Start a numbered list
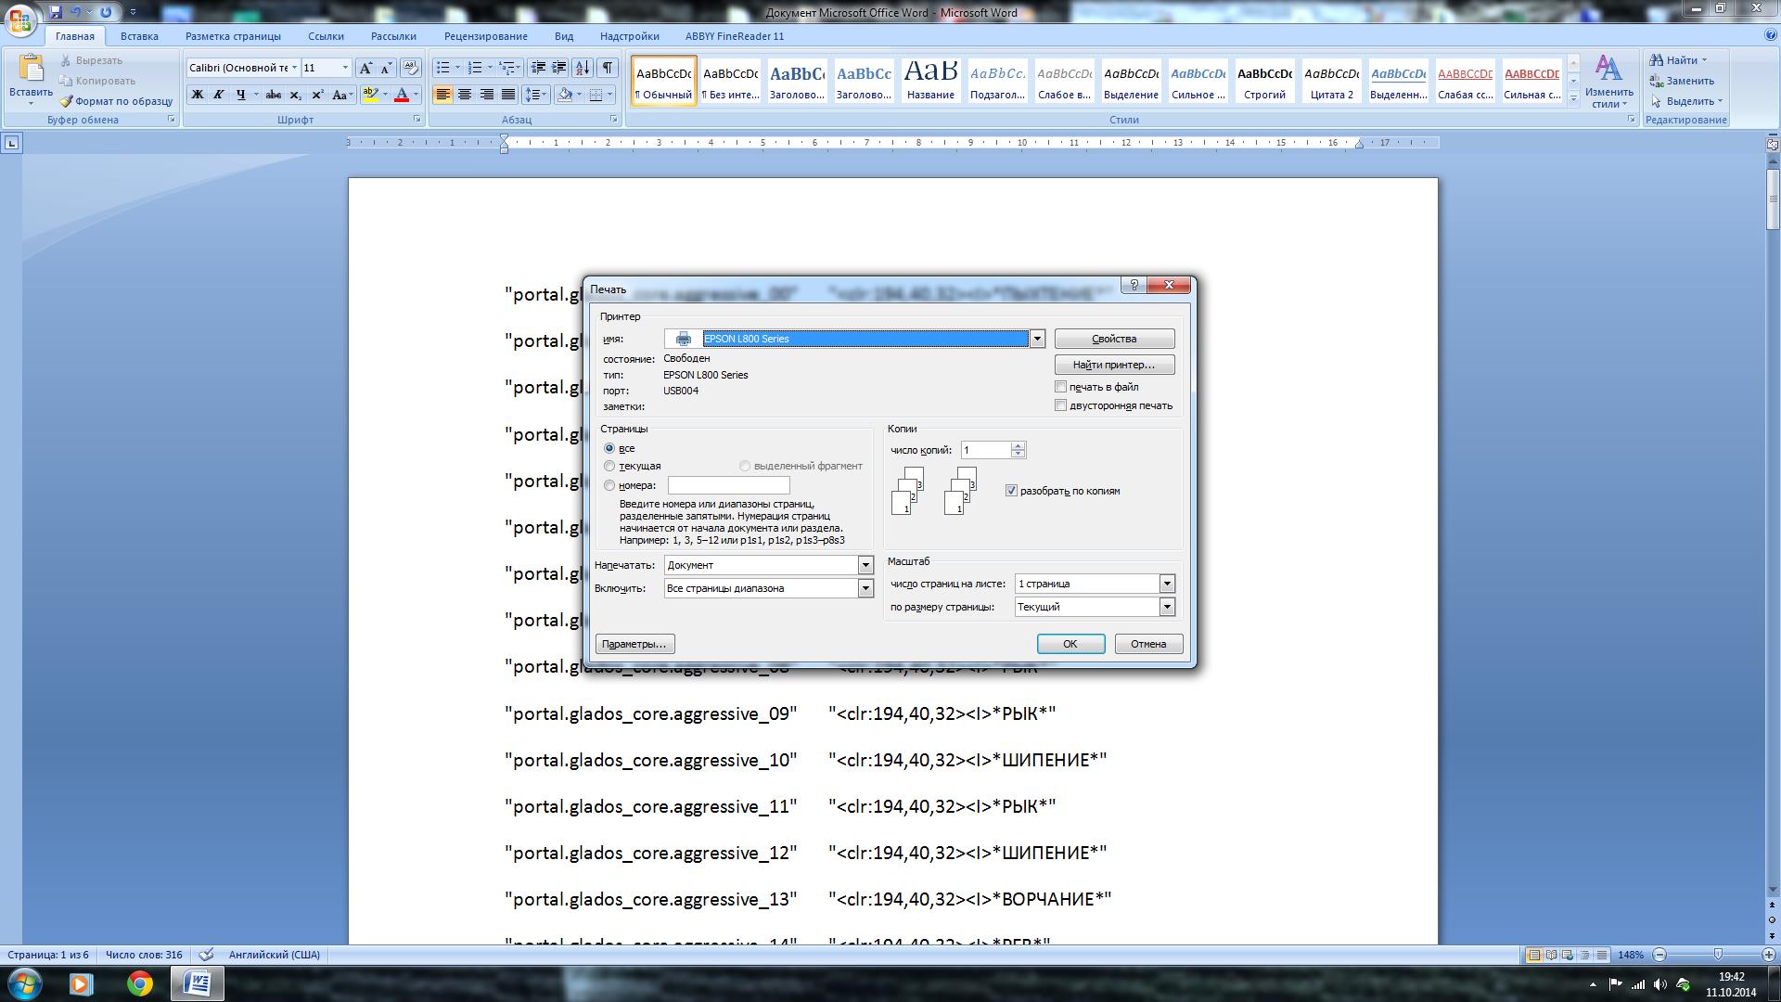 tap(475, 68)
